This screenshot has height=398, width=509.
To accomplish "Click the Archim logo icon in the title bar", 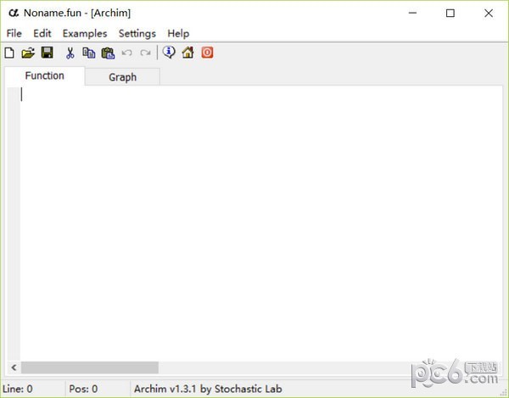I will point(14,13).
